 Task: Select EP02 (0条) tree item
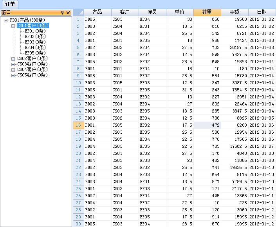tap(35, 36)
